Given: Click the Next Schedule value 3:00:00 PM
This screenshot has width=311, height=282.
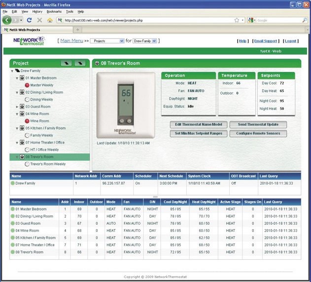Looking at the screenshot, I should (169, 183).
